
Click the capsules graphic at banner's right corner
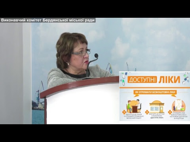click(186, 78)
